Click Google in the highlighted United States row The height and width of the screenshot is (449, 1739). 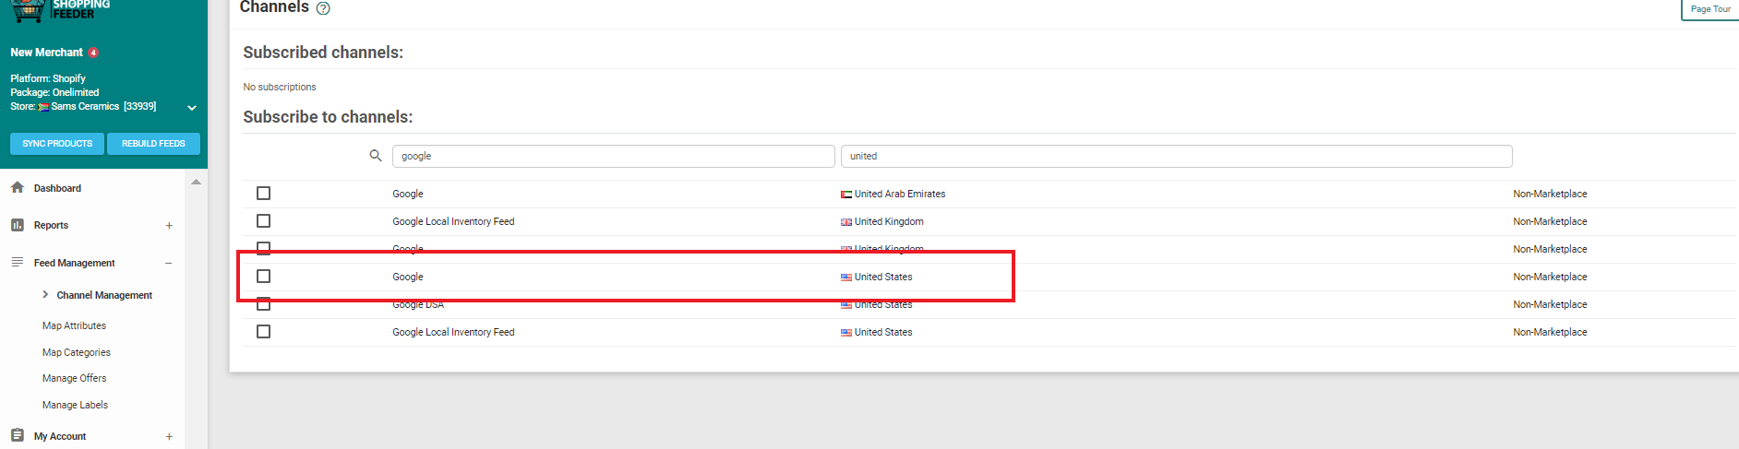tap(408, 277)
